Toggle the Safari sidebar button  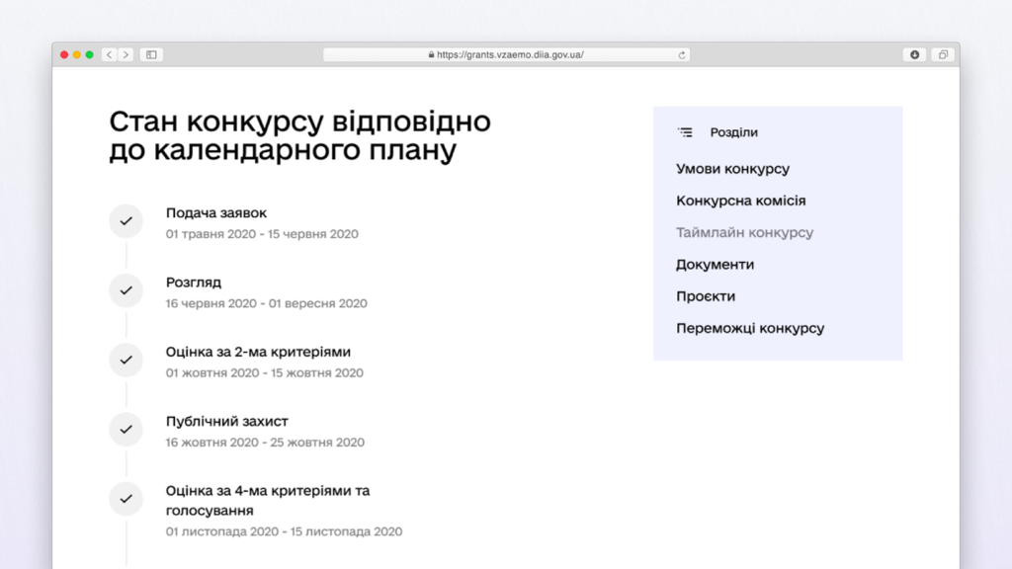(x=151, y=55)
